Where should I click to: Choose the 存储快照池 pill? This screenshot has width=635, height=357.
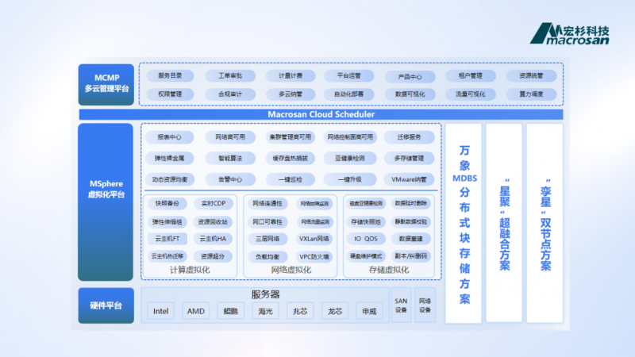[366, 222]
